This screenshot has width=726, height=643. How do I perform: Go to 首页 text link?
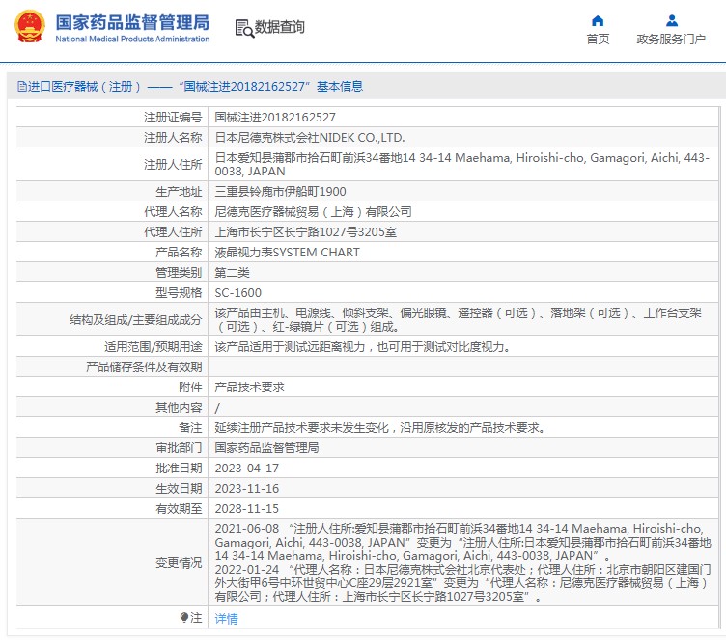tap(598, 39)
